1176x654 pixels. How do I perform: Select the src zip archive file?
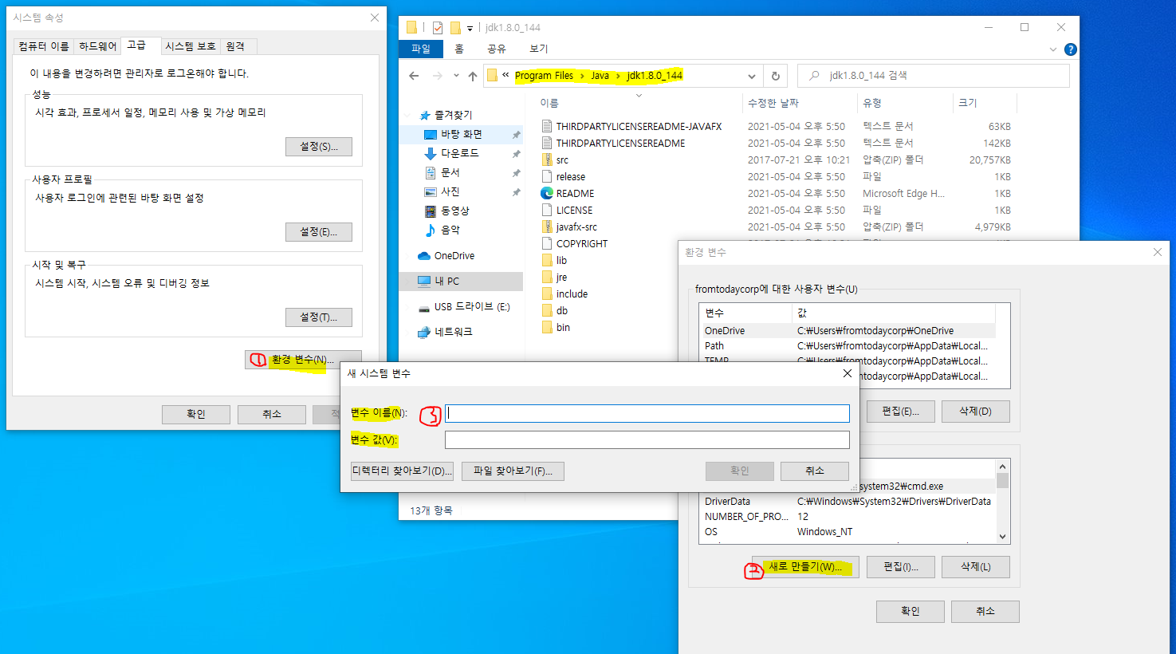click(x=562, y=160)
